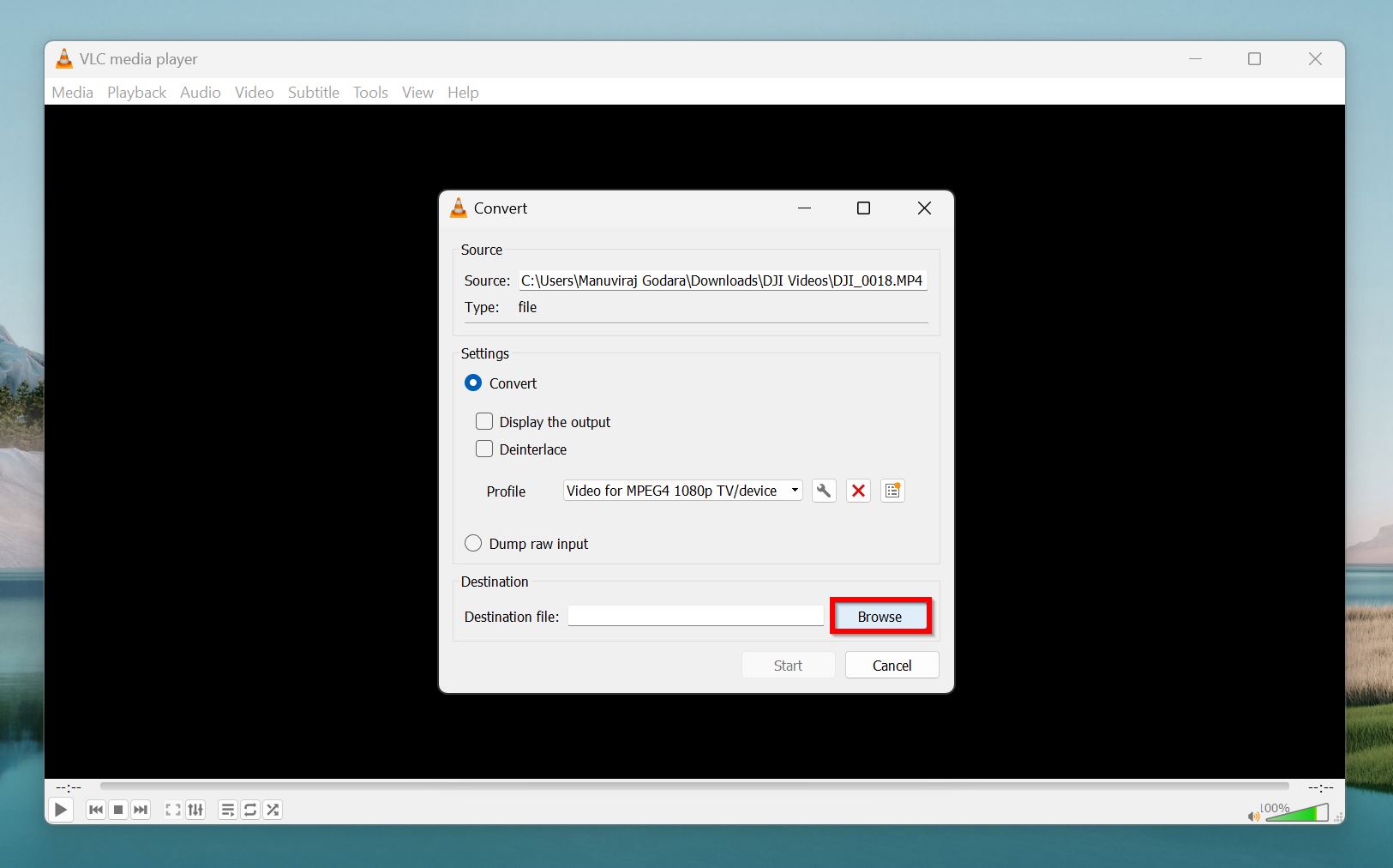Click the Play button in VLC controls
Viewport: 1393px width, 868px height.
pos(61,810)
